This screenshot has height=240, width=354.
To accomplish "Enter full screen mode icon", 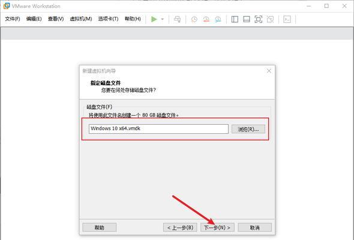I will pos(258,19).
